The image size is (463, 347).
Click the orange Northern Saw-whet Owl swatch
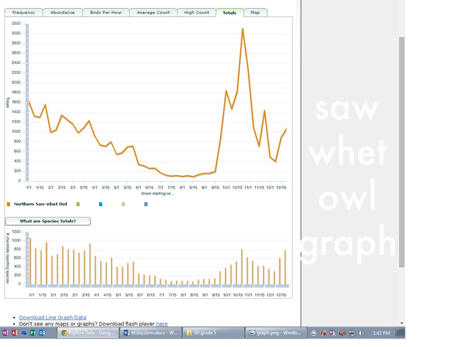point(9,204)
